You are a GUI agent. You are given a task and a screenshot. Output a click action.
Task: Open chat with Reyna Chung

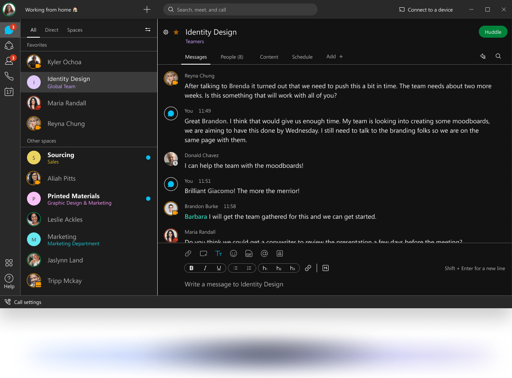tap(89, 123)
